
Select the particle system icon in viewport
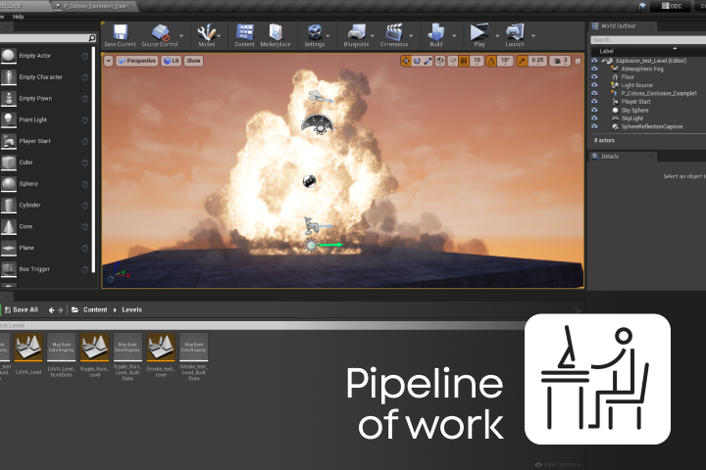(x=311, y=245)
